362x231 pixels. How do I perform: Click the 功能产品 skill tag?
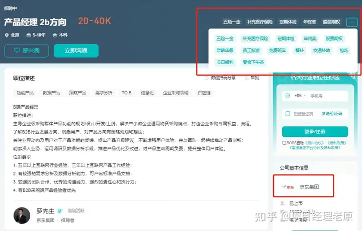(x=25, y=93)
